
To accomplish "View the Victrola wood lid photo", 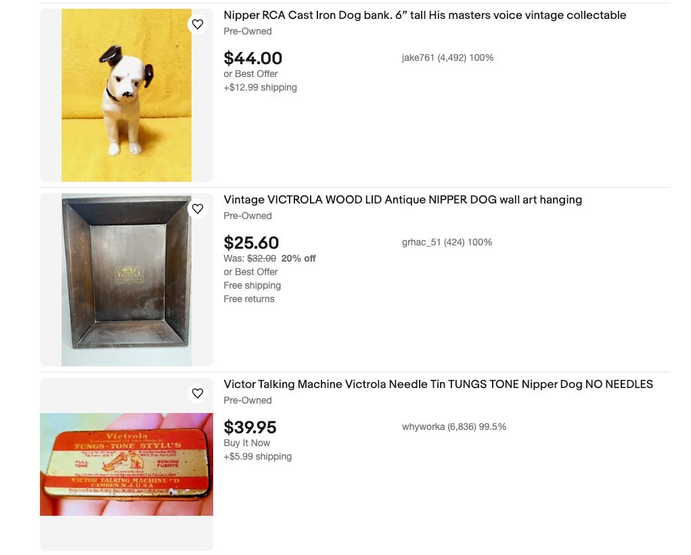I will point(127,279).
